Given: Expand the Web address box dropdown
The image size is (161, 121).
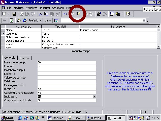Looking at the screenshot, I should (144, 20).
